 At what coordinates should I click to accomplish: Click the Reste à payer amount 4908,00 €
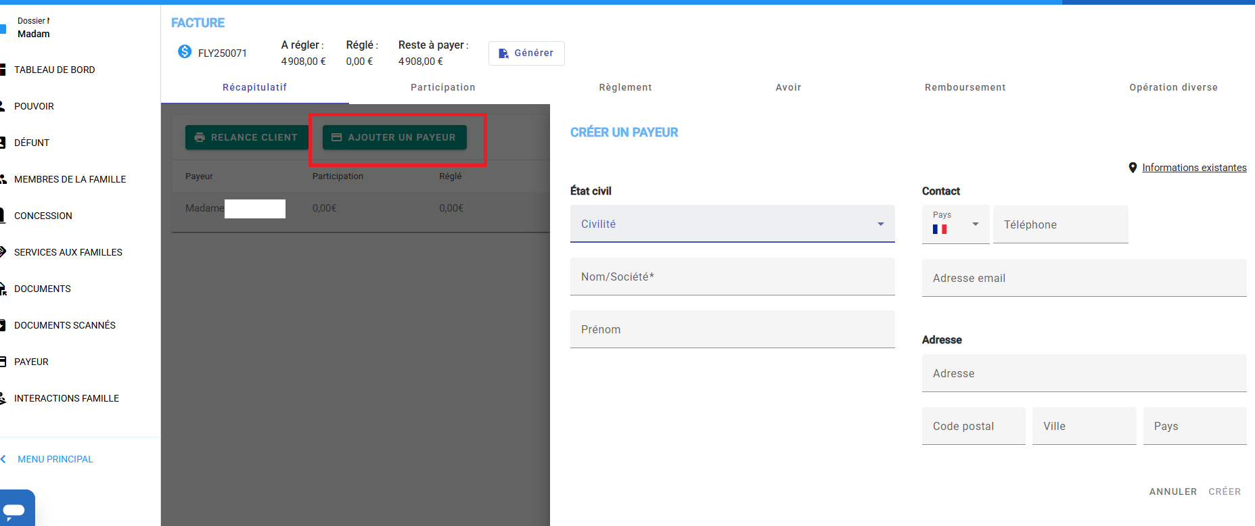[x=420, y=62]
